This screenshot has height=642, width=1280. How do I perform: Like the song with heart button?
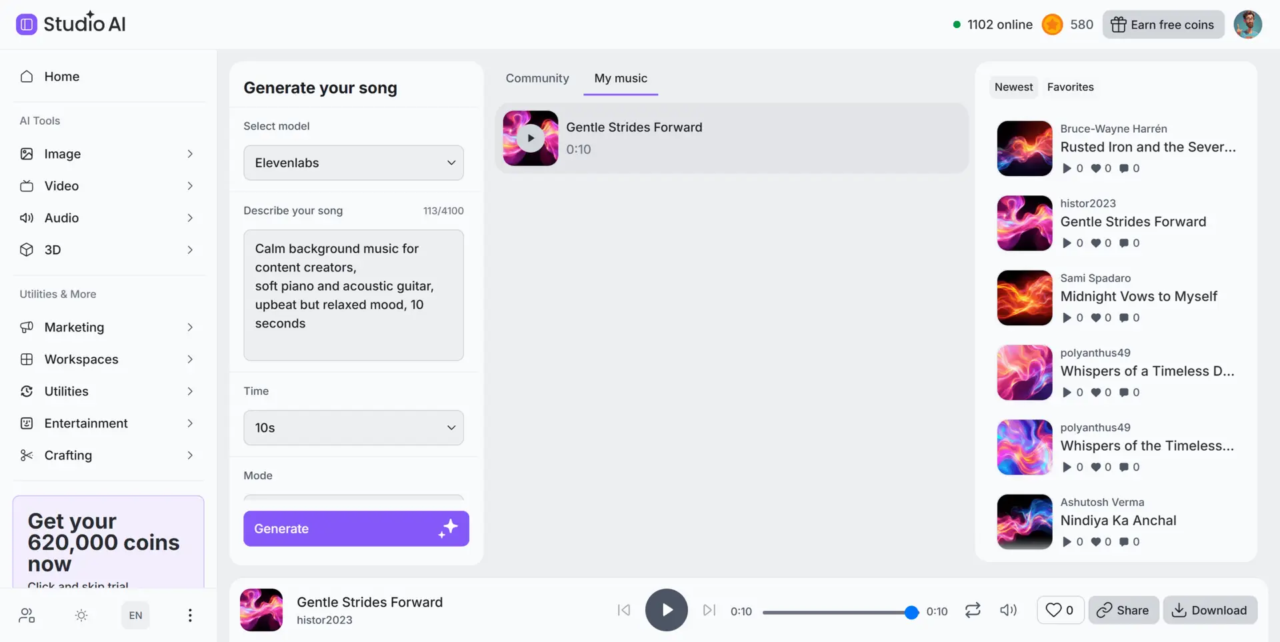coord(1060,610)
